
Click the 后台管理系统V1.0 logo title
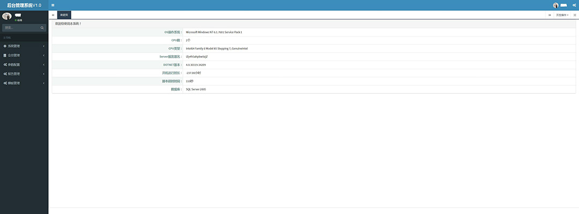(24, 5)
